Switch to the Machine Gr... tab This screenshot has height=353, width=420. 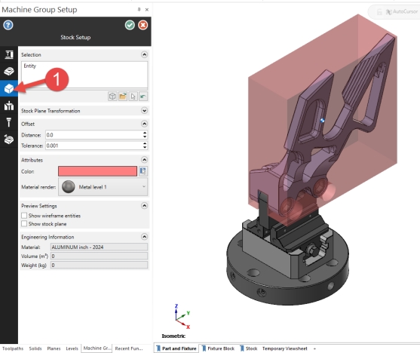tap(97, 348)
